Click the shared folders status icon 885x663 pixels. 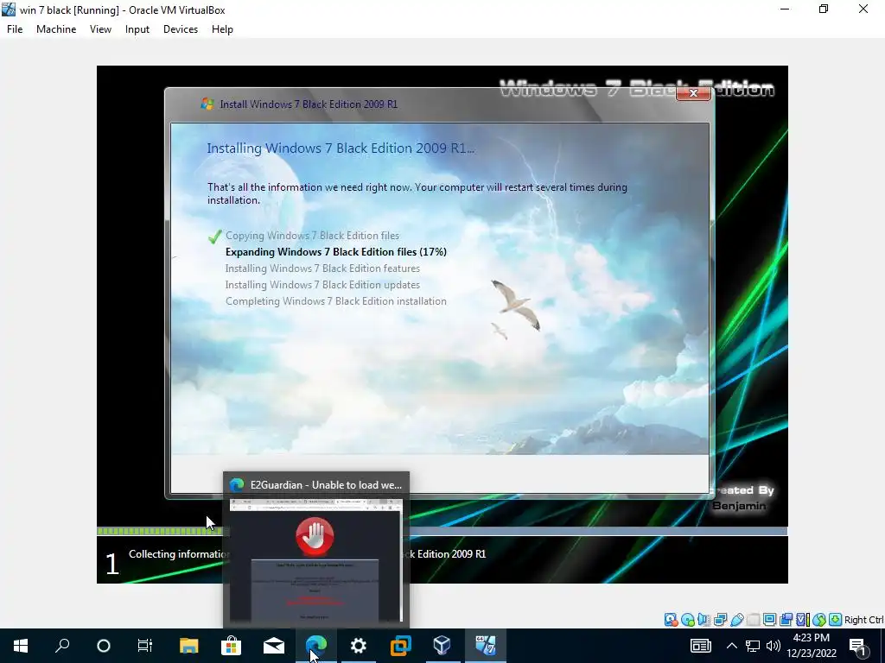coord(753,620)
